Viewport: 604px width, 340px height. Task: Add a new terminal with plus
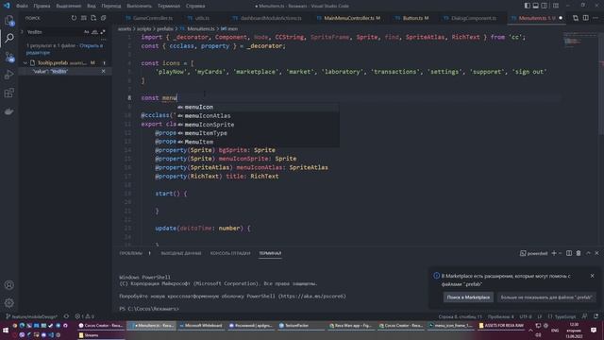(x=554, y=253)
